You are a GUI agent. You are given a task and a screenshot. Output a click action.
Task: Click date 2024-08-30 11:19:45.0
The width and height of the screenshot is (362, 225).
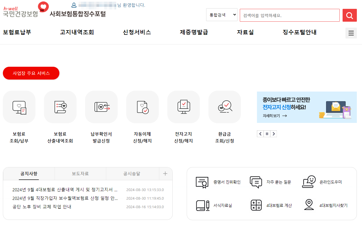click(x=145, y=198)
